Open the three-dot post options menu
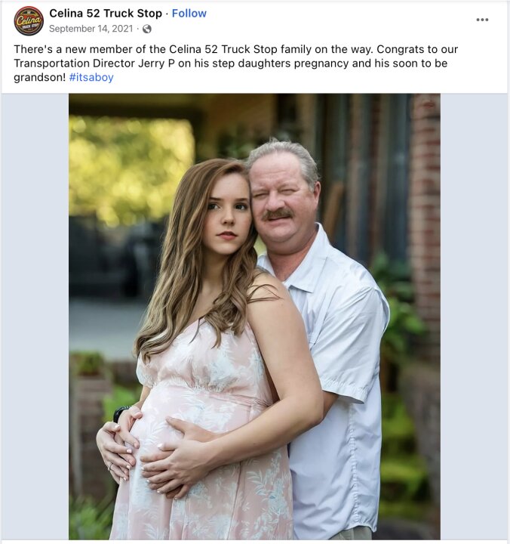This screenshot has height=544, width=510. click(482, 20)
